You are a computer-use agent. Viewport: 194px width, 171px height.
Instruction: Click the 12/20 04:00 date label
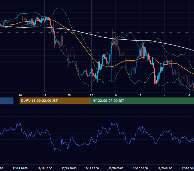click(x=165, y=168)
